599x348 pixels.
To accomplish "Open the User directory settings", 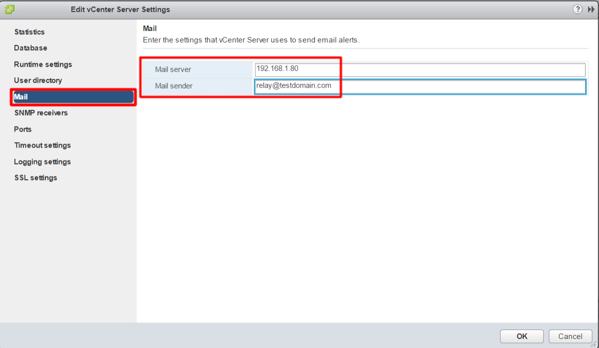I will tap(38, 80).
